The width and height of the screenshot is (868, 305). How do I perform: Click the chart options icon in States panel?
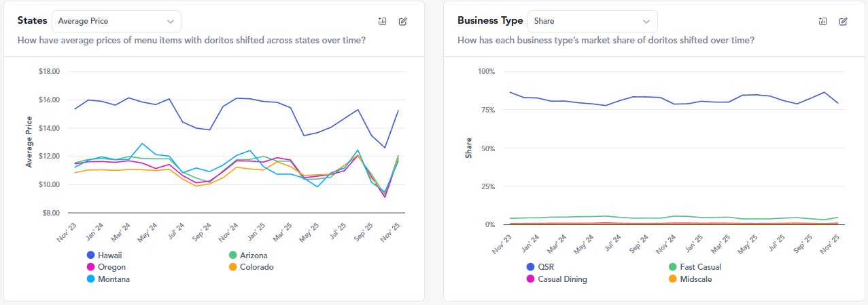click(382, 22)
